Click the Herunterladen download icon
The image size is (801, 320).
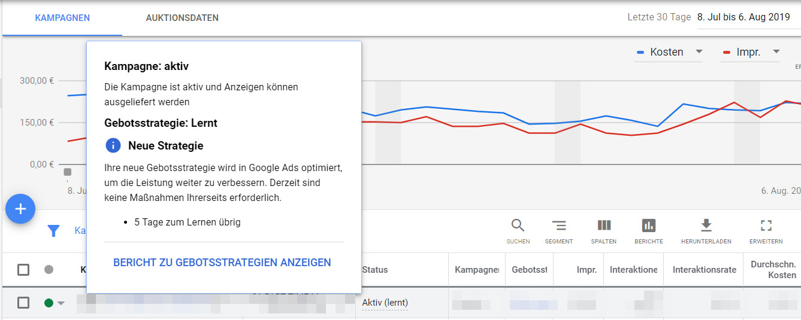[706, 225]
